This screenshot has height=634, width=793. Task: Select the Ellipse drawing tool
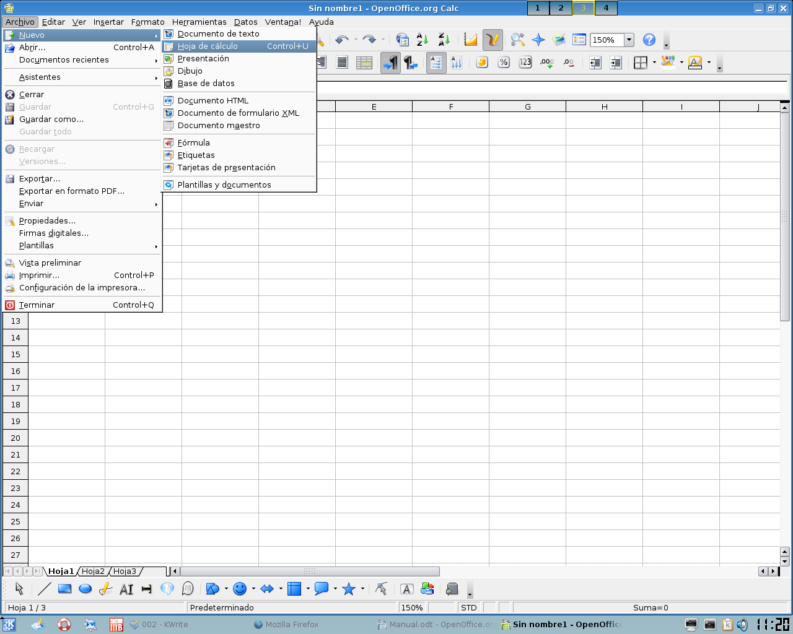[x=85, y=589]
